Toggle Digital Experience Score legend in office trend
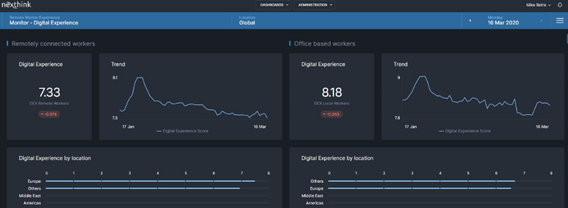568x208 pixels. point(465,131)
